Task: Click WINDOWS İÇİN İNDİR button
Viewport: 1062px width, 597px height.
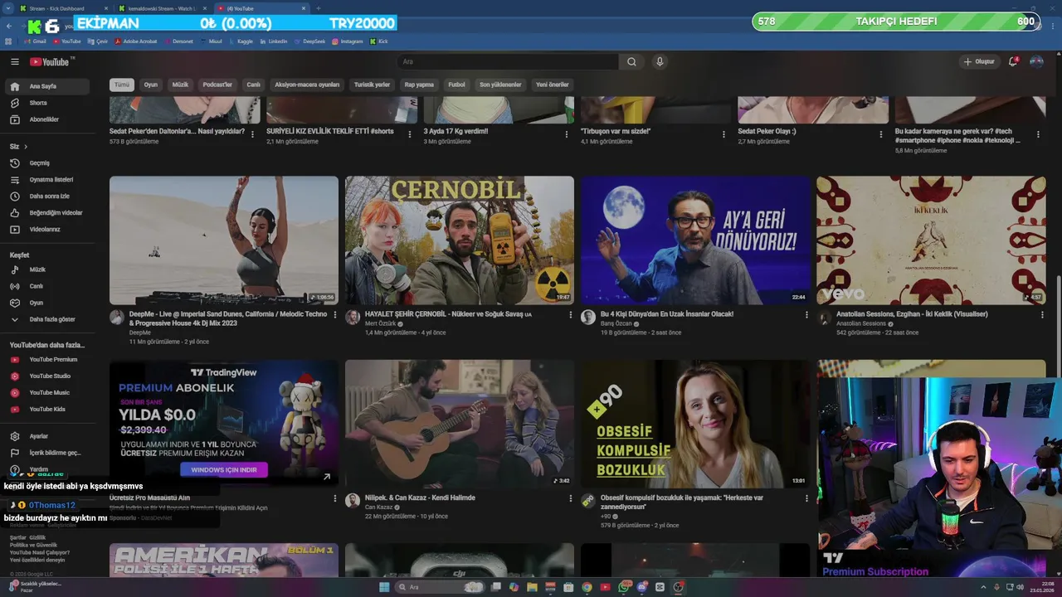Action: click(x=224, y=469)
